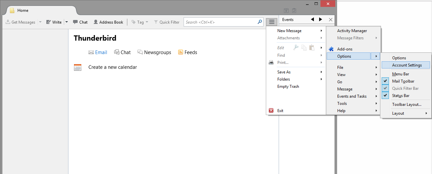Click the Email account setup link
The width and height of the screenshot is (432, 174).
(x=101, y=52)
